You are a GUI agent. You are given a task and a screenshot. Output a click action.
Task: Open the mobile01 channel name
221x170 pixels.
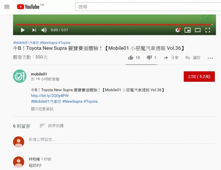pyautogui.click(x=39, y=74)
